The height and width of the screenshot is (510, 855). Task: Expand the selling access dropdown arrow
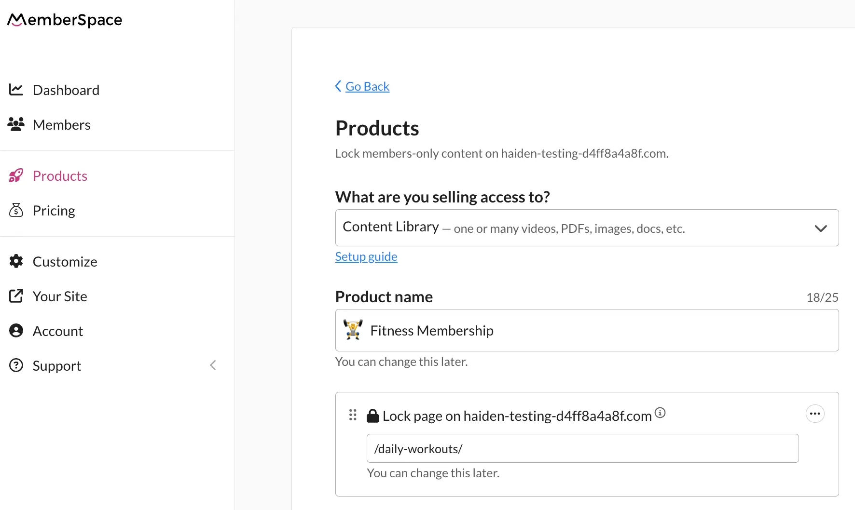(821, 228)
